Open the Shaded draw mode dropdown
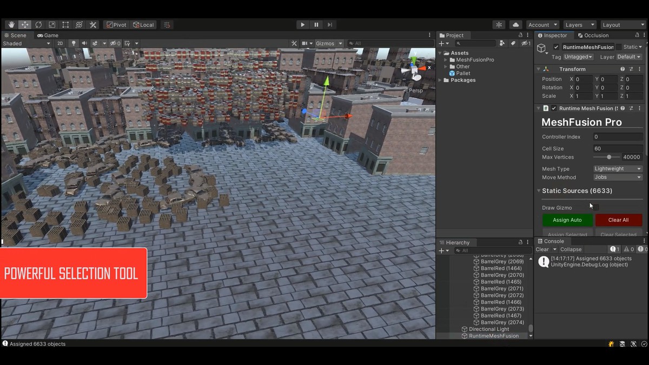 coord(27,43)
